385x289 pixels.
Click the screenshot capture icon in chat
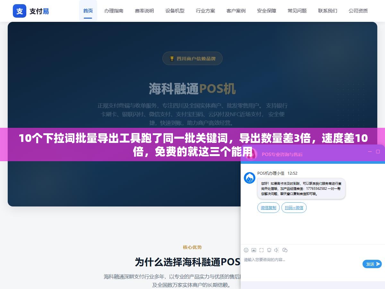click(x=261, y=250)
